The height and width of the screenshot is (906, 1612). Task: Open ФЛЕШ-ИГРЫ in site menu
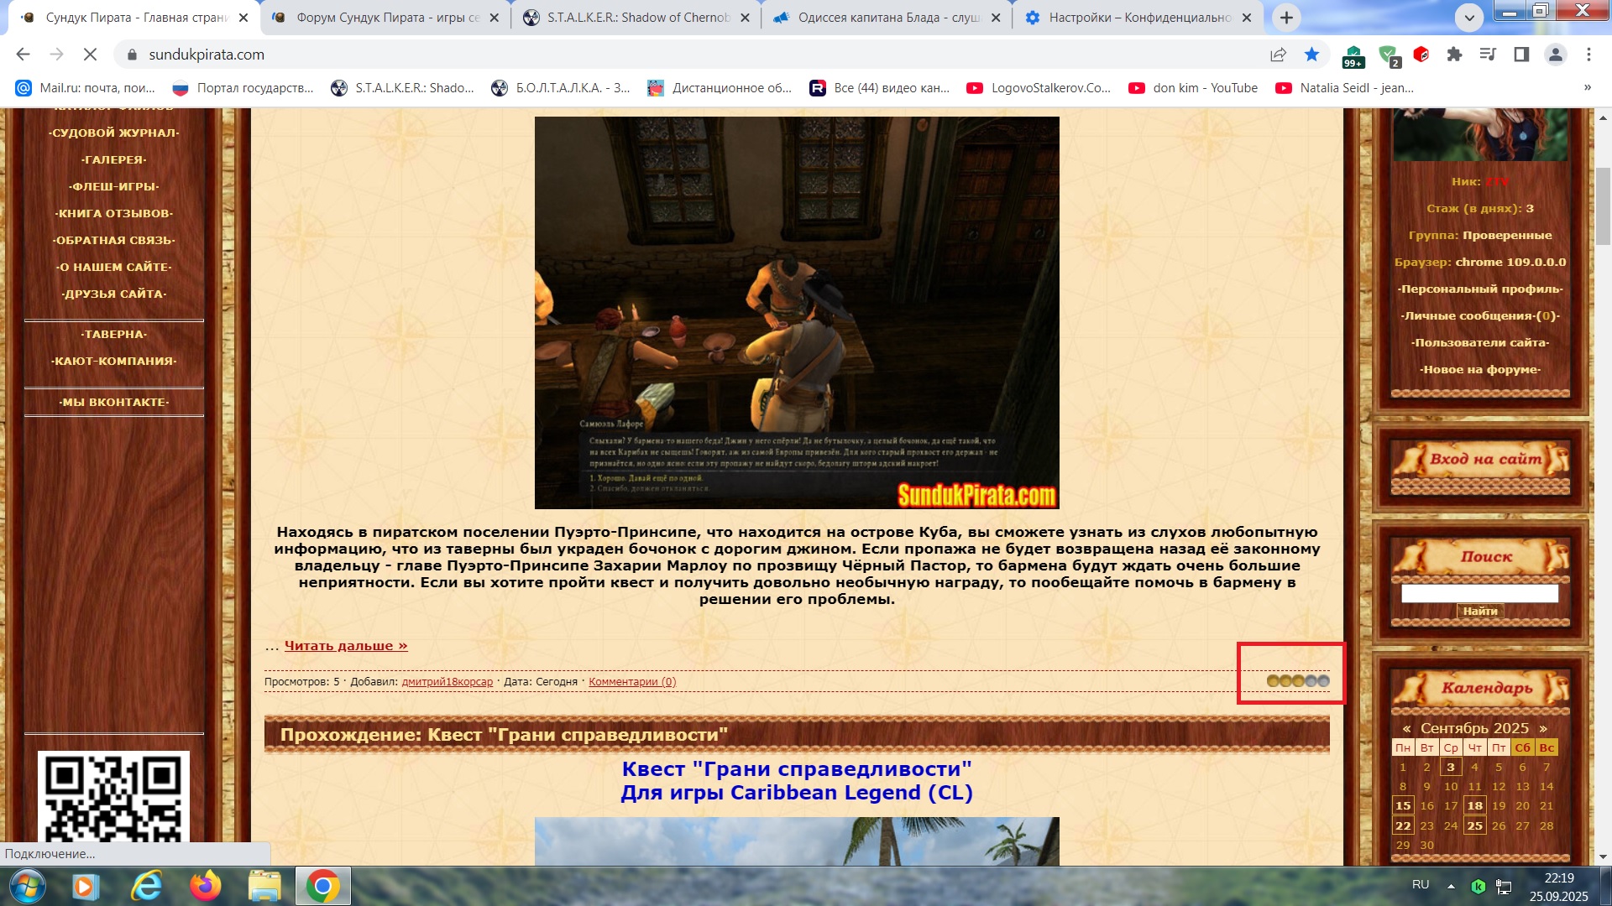pyautogui.click(x=114, y=186)
